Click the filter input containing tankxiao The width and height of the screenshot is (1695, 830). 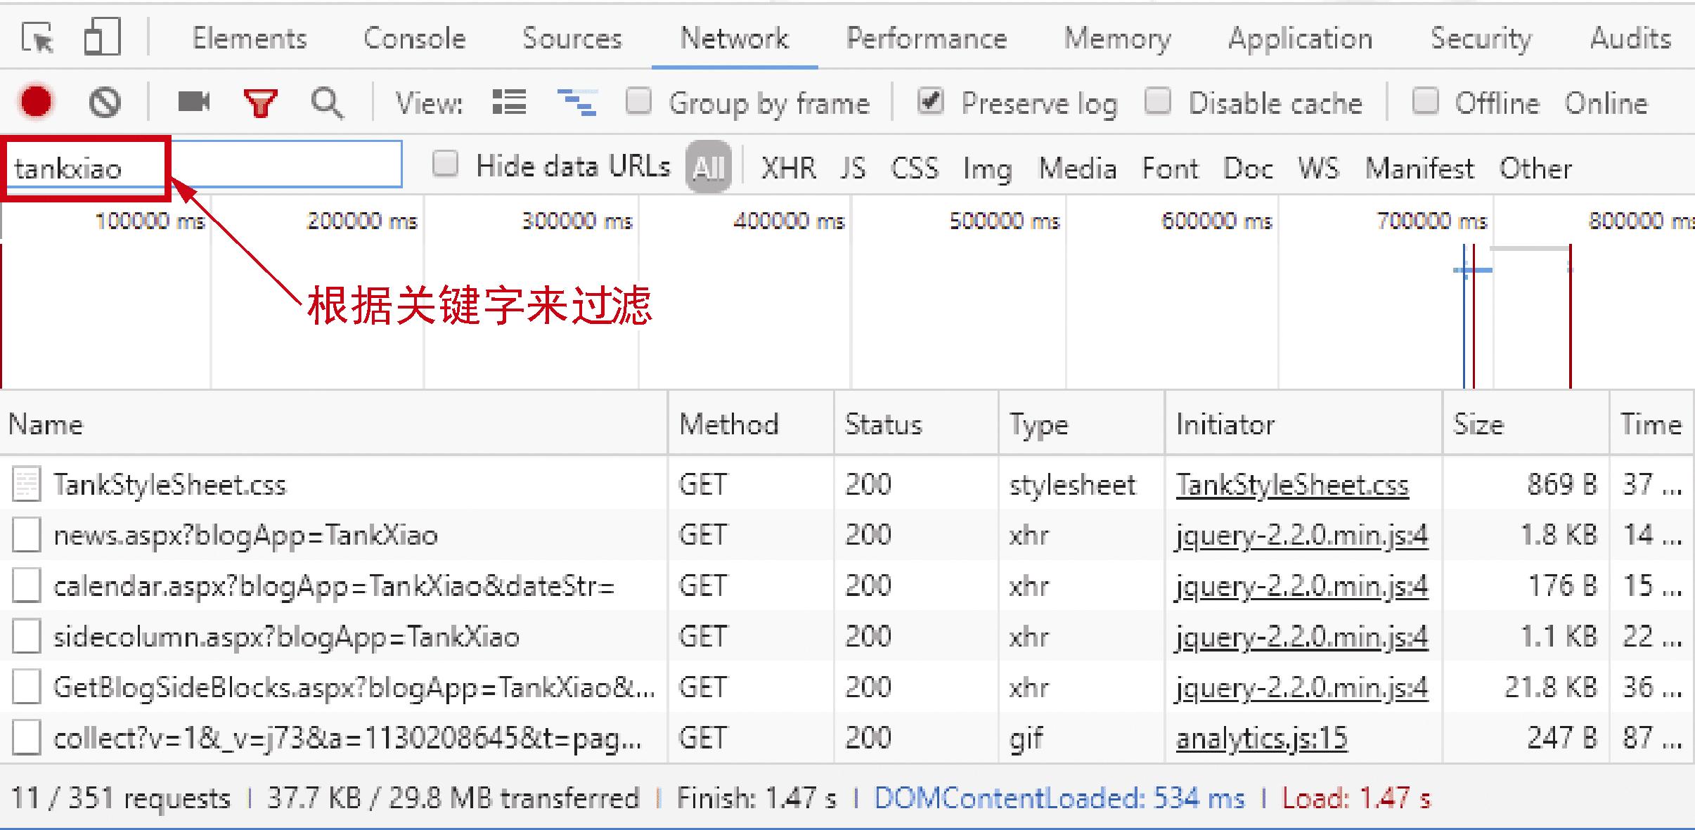[84, 167]
